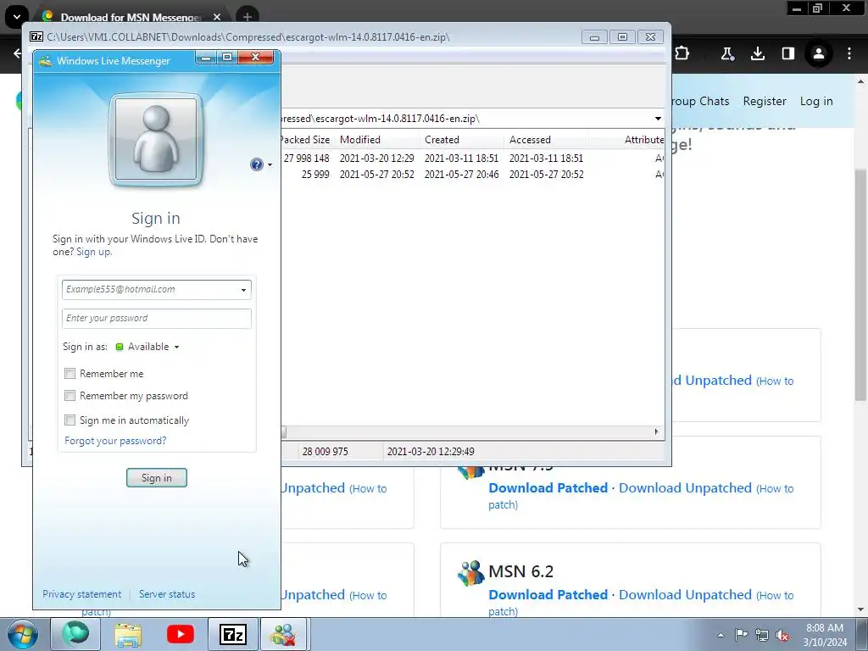Click Register on the webpage
The height and width of the screenshot is (651, 868).
coord(765,102)
